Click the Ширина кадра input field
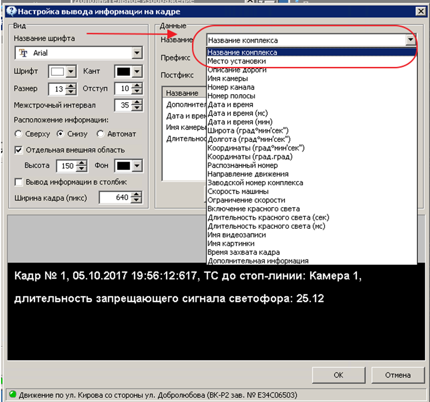This screenshot has width=430, height=402. (115, 198)
